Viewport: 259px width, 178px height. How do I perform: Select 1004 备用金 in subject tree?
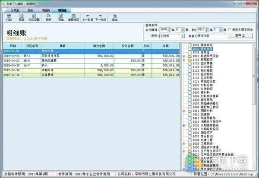(201, 52)
